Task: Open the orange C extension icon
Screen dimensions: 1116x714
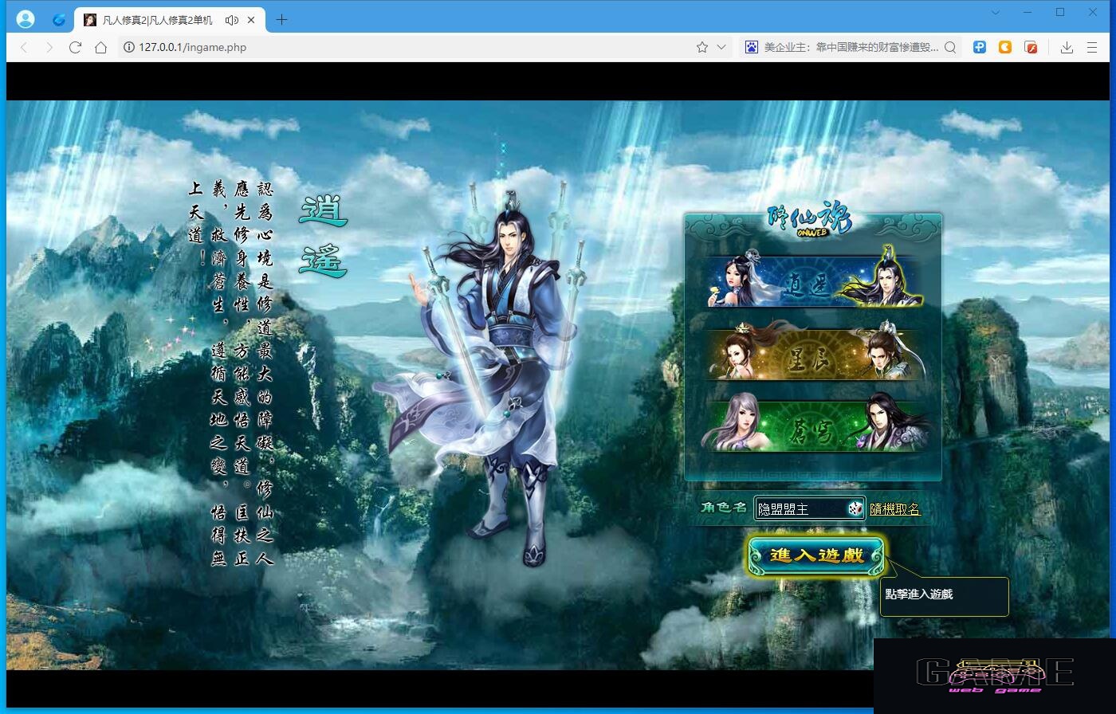Action: coord(1005,47)
